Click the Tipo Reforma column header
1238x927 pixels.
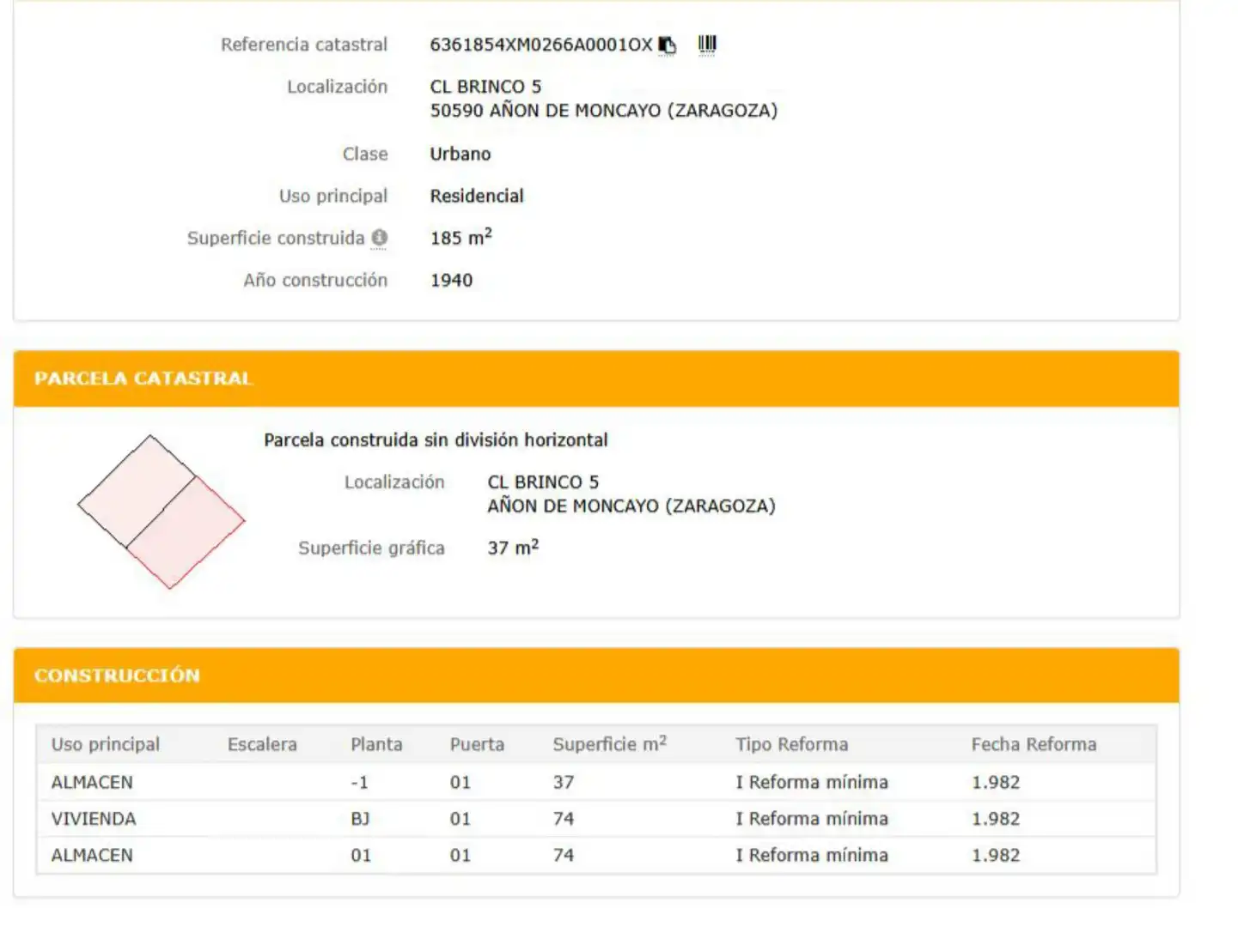click(791, 744)
